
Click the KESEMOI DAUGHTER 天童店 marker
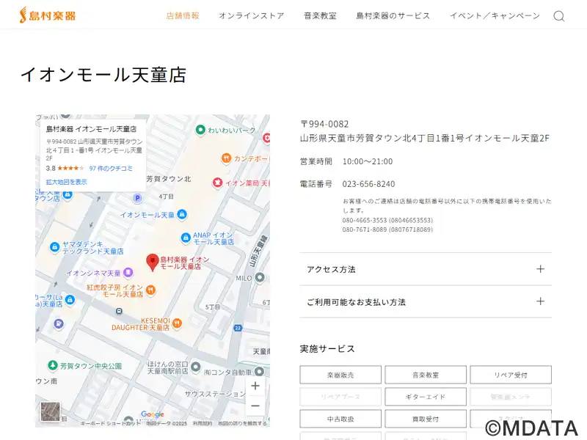[x=177, y=323]
